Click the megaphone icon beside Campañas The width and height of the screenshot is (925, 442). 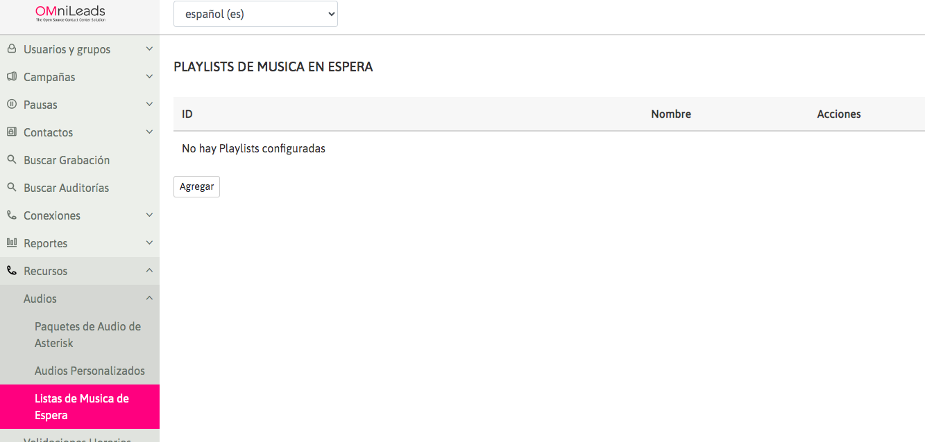point(12,77)
